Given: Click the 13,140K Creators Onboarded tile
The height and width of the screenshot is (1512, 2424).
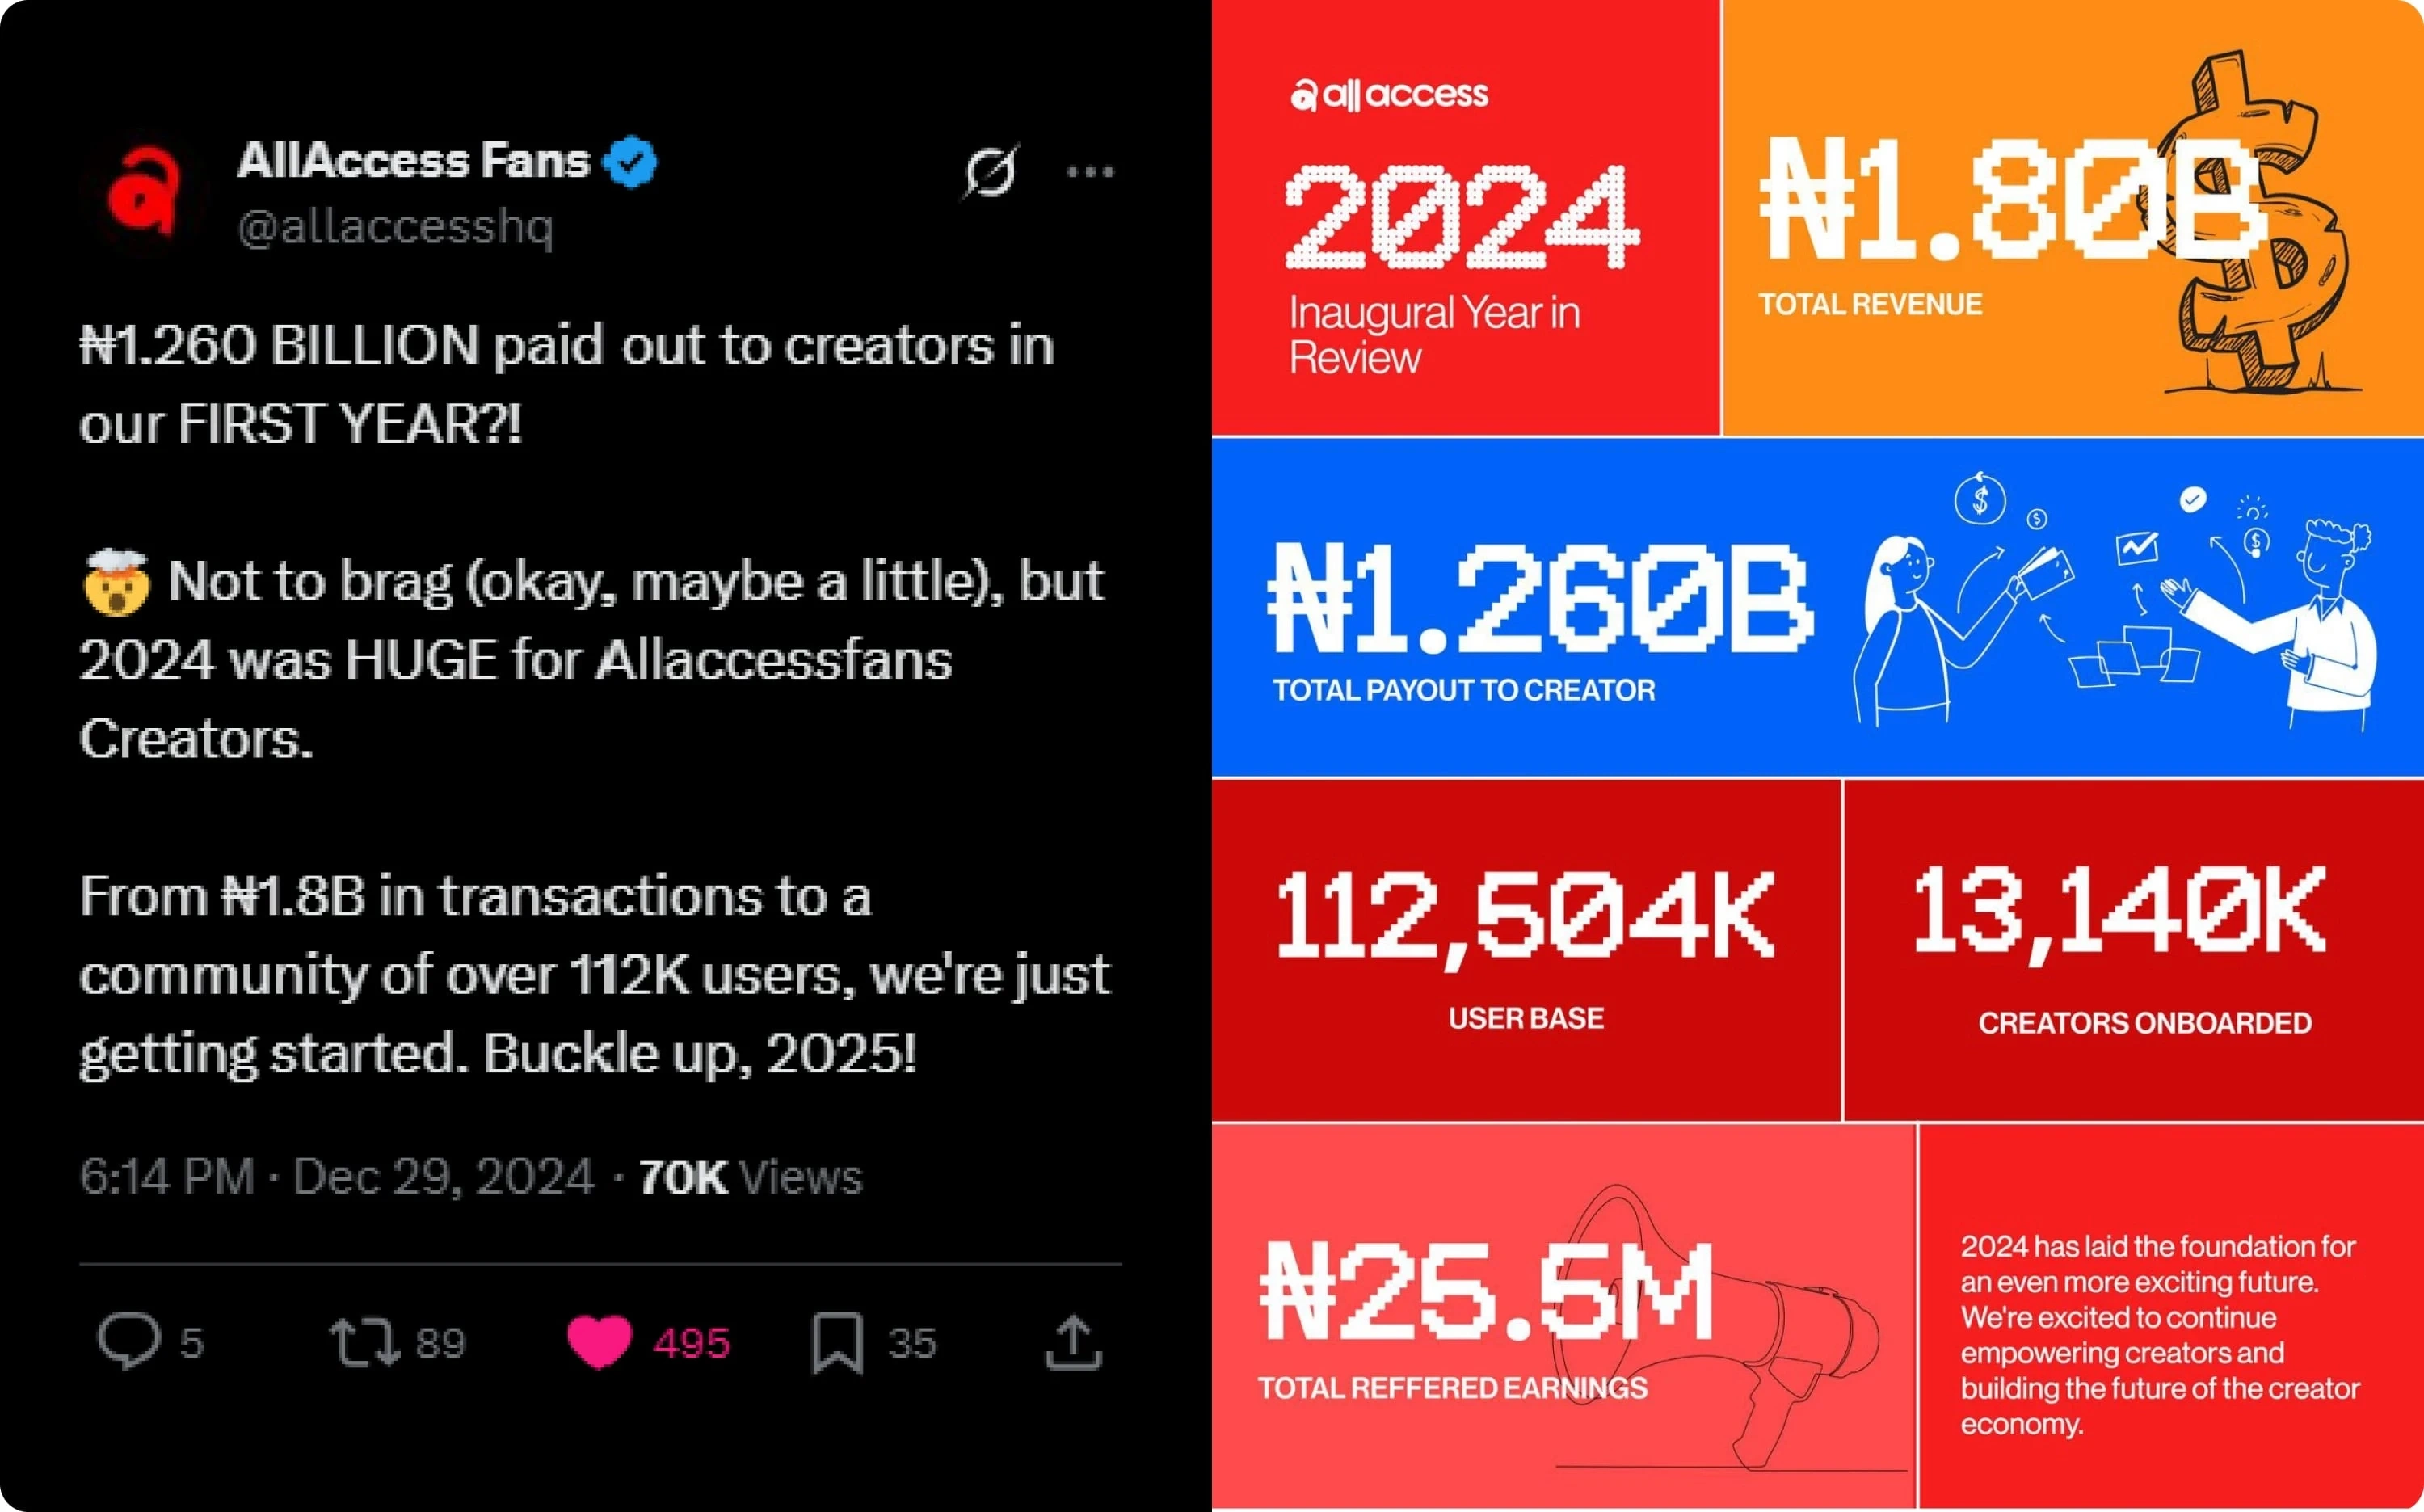Looking at the screenshot, I should [x=2134, y=950].
